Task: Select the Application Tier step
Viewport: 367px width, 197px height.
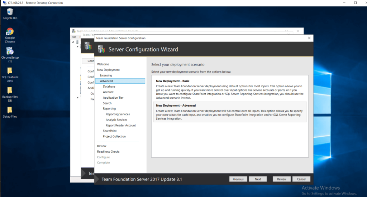Action: click(113, 98)
